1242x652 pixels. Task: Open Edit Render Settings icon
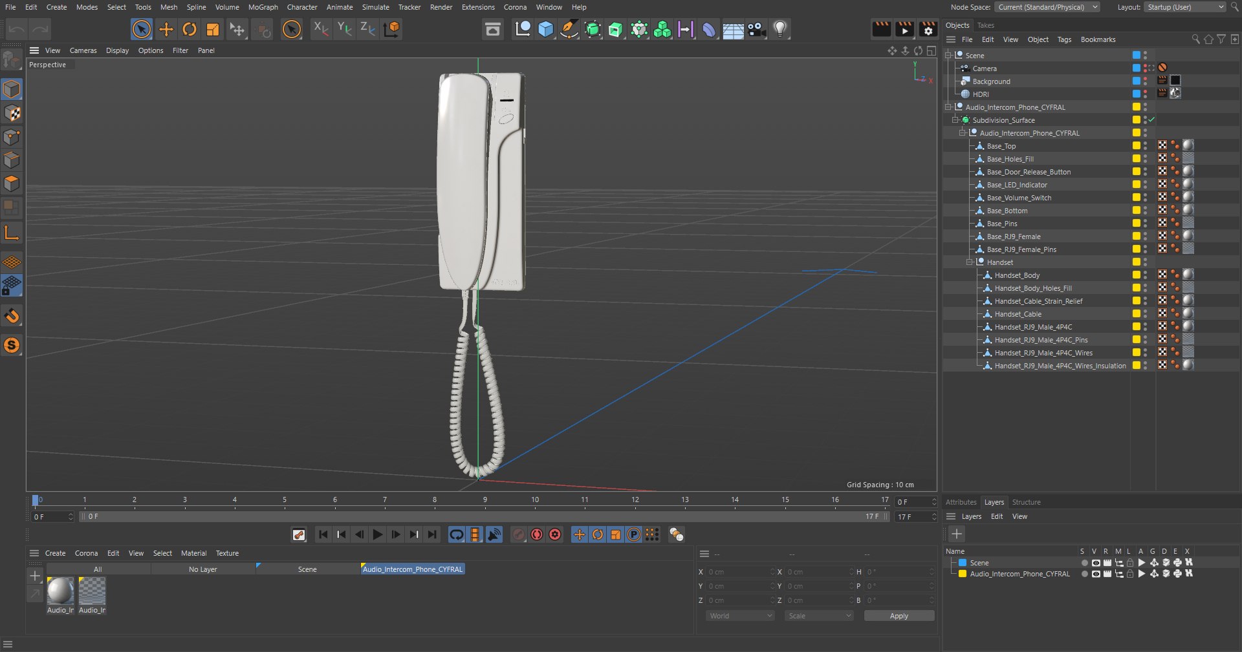tap(928, 29)
